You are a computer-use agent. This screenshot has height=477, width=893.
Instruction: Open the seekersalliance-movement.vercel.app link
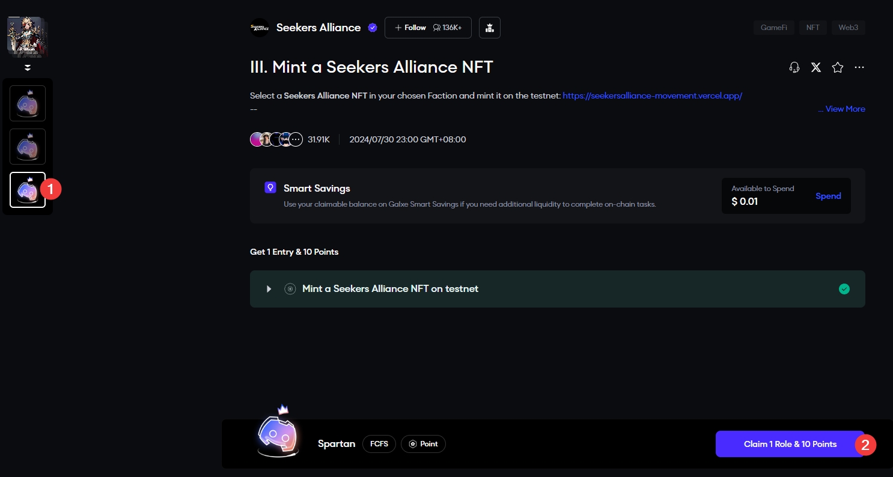[x=652, y=96]
